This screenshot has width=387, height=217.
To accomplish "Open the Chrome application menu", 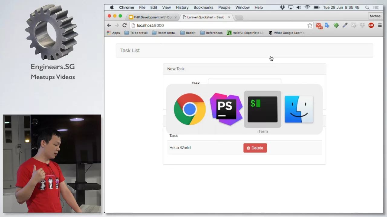I will coord(126,7).
